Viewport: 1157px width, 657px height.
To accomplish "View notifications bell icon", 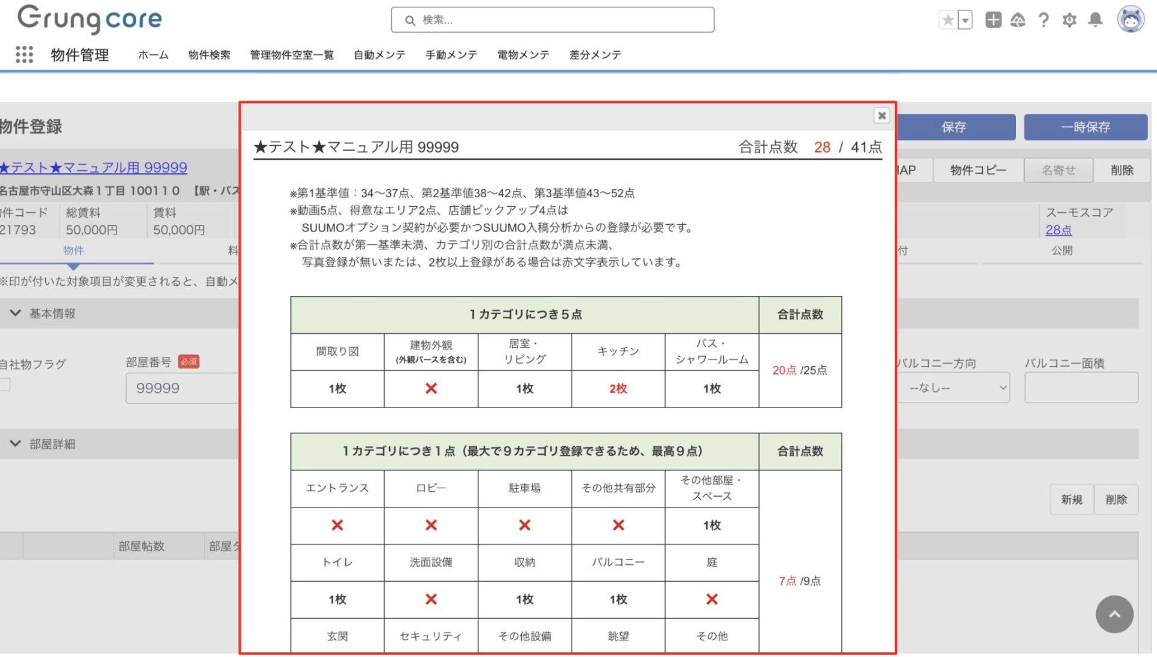I will point(1096,20).
